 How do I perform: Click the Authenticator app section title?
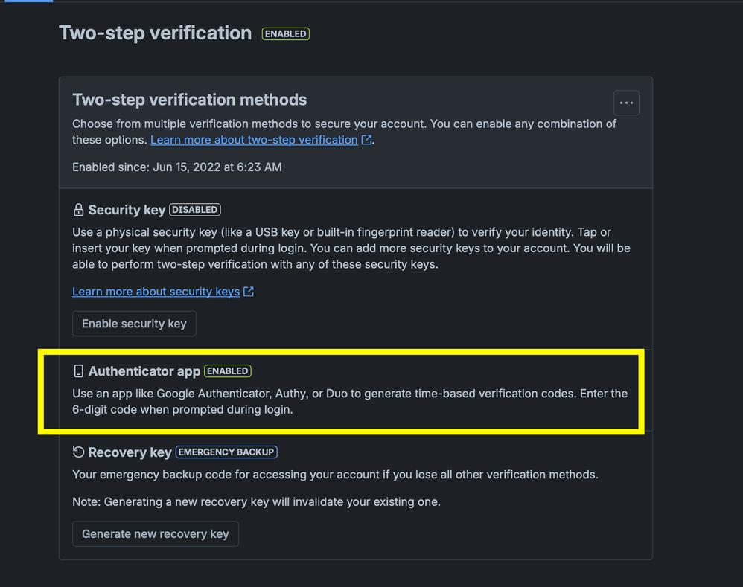click(x=144, y=371)
